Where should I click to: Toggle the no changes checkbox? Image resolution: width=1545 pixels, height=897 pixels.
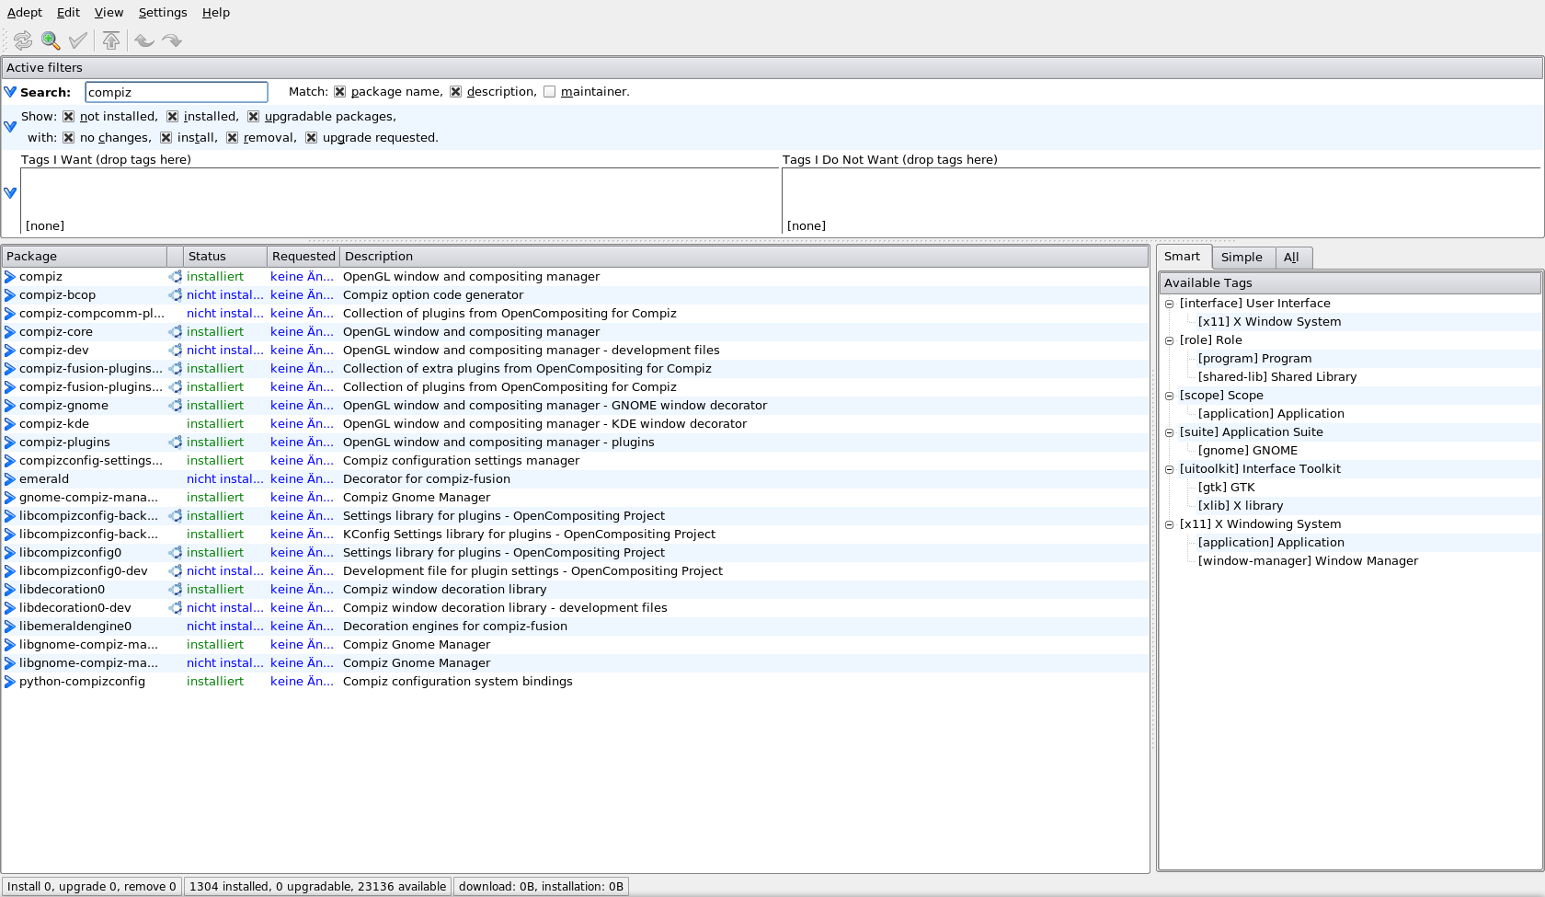(x=69, y=138)
